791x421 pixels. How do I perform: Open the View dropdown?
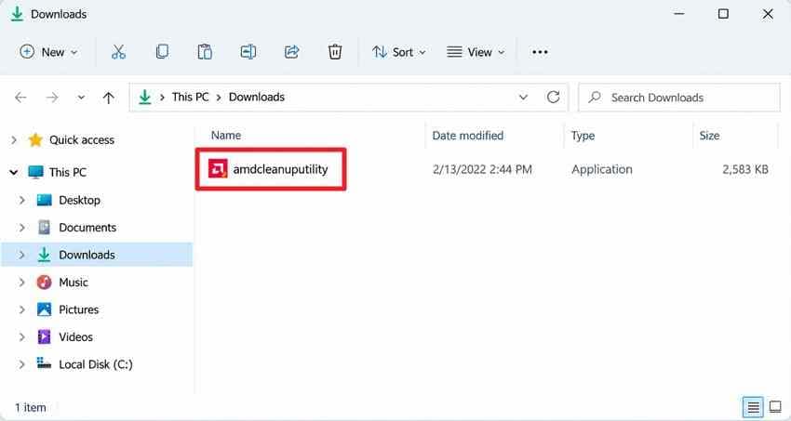[476, 52]
